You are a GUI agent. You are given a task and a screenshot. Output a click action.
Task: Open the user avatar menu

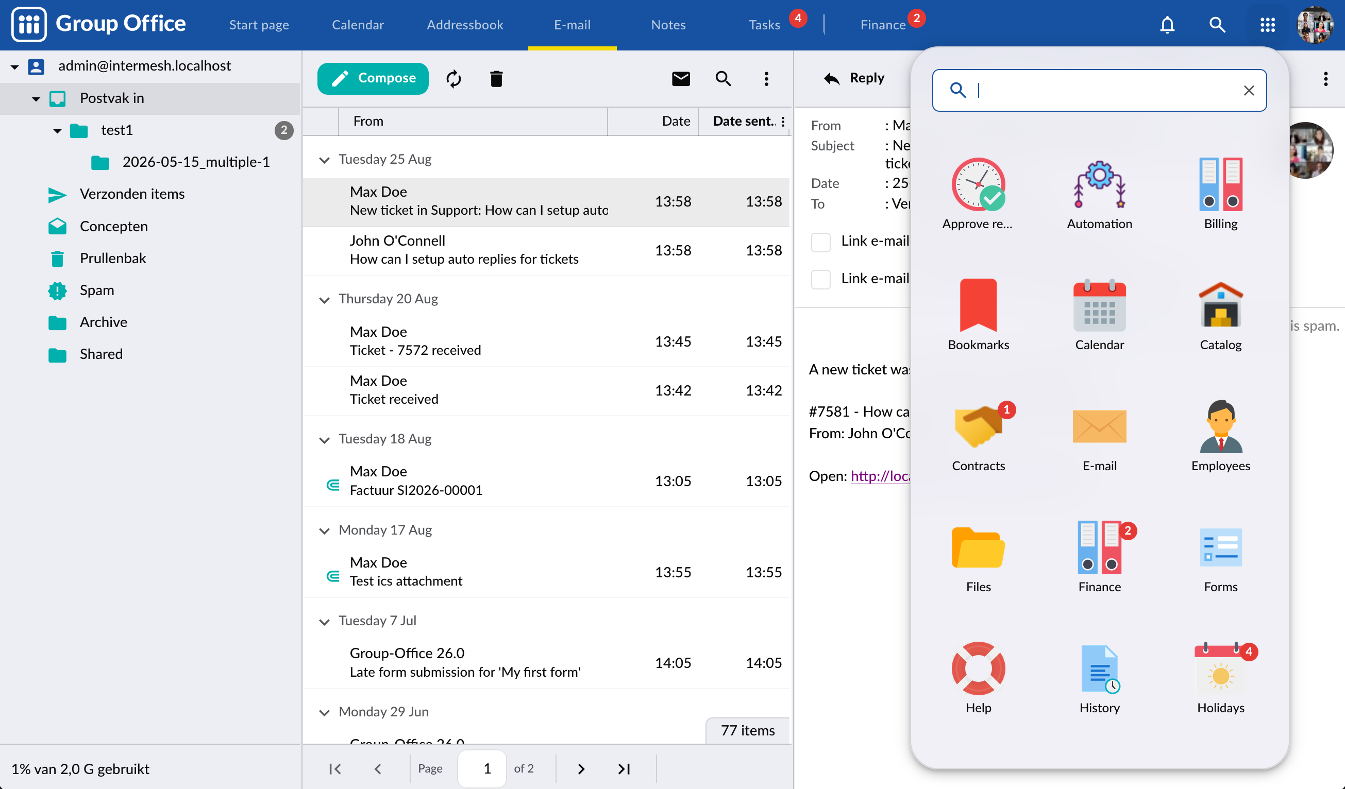pos(1315,25)
